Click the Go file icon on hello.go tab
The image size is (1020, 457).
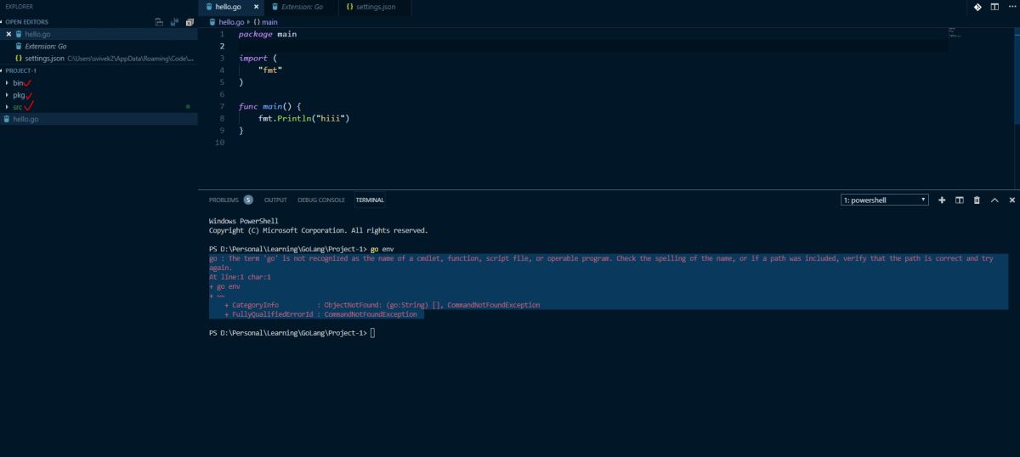pos(209,7)
